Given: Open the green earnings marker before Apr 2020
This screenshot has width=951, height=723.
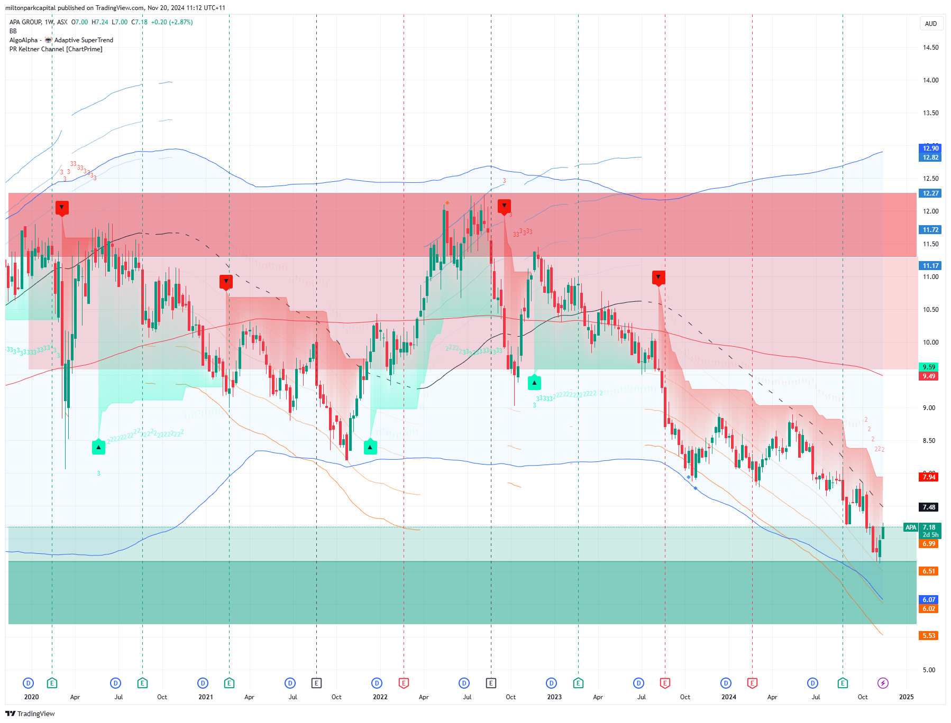Looking at the screenshot, I should click(52, 683).
